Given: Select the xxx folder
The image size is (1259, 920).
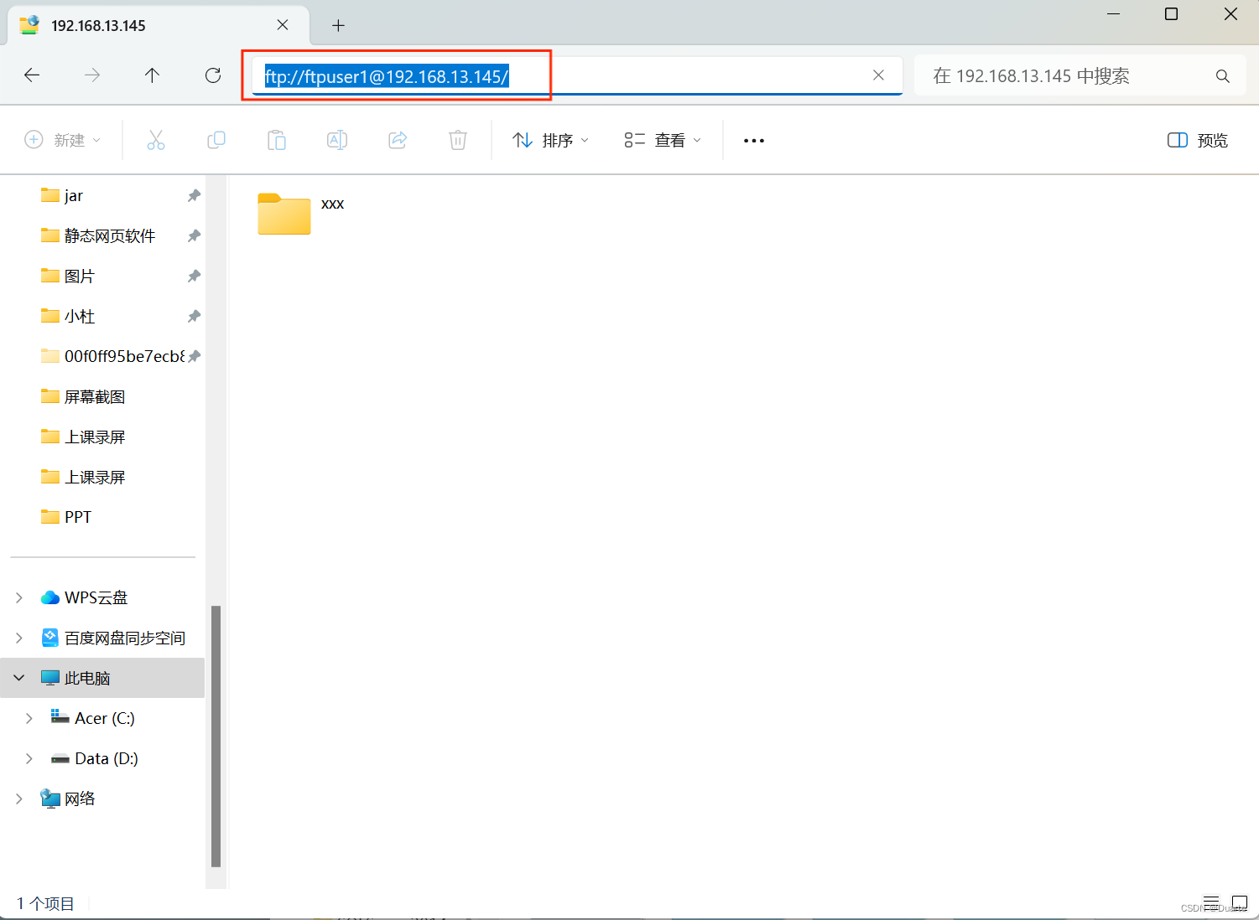Looking at the screenshot, I should pyautogui.click(x=300, y=213).
